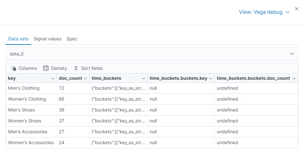Image resolution: width=304 pixels, height=164 pixels.
Task: Click the Women's Accessories key cell
Action: (x=31, y=143)
